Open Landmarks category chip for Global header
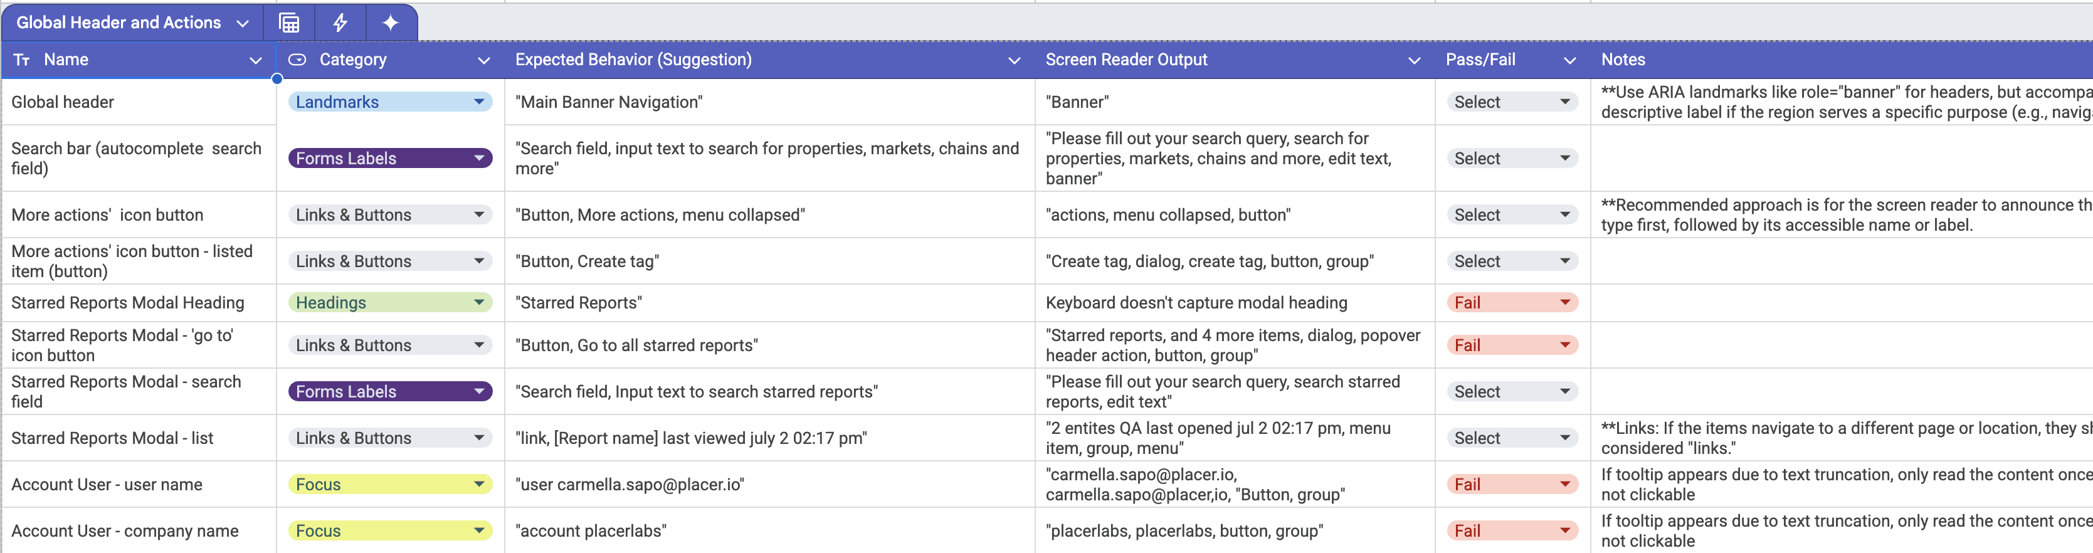 (x=390, y=102)
